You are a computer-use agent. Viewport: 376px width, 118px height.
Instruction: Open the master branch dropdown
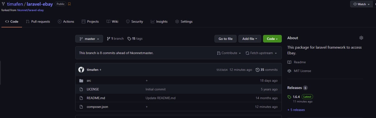click(x=89, y=39)
